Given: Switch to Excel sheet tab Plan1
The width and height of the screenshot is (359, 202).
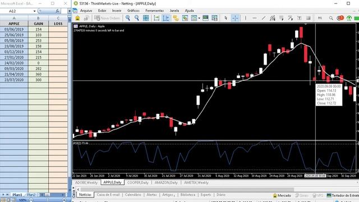Looking at the screenshot, I should 17,195.
